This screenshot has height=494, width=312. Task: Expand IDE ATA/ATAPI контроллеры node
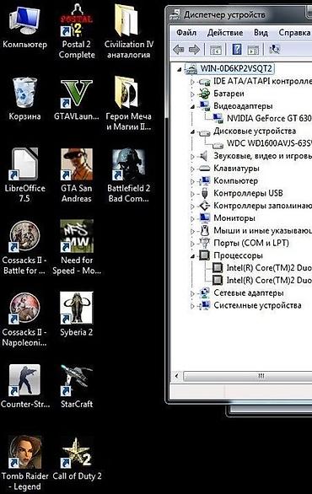[192, 82]
